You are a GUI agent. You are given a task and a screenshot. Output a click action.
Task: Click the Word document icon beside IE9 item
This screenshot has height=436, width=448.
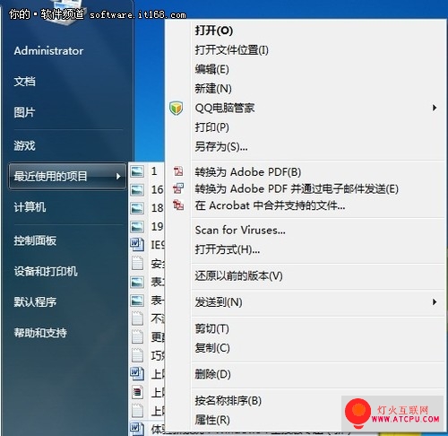(137, 244)
